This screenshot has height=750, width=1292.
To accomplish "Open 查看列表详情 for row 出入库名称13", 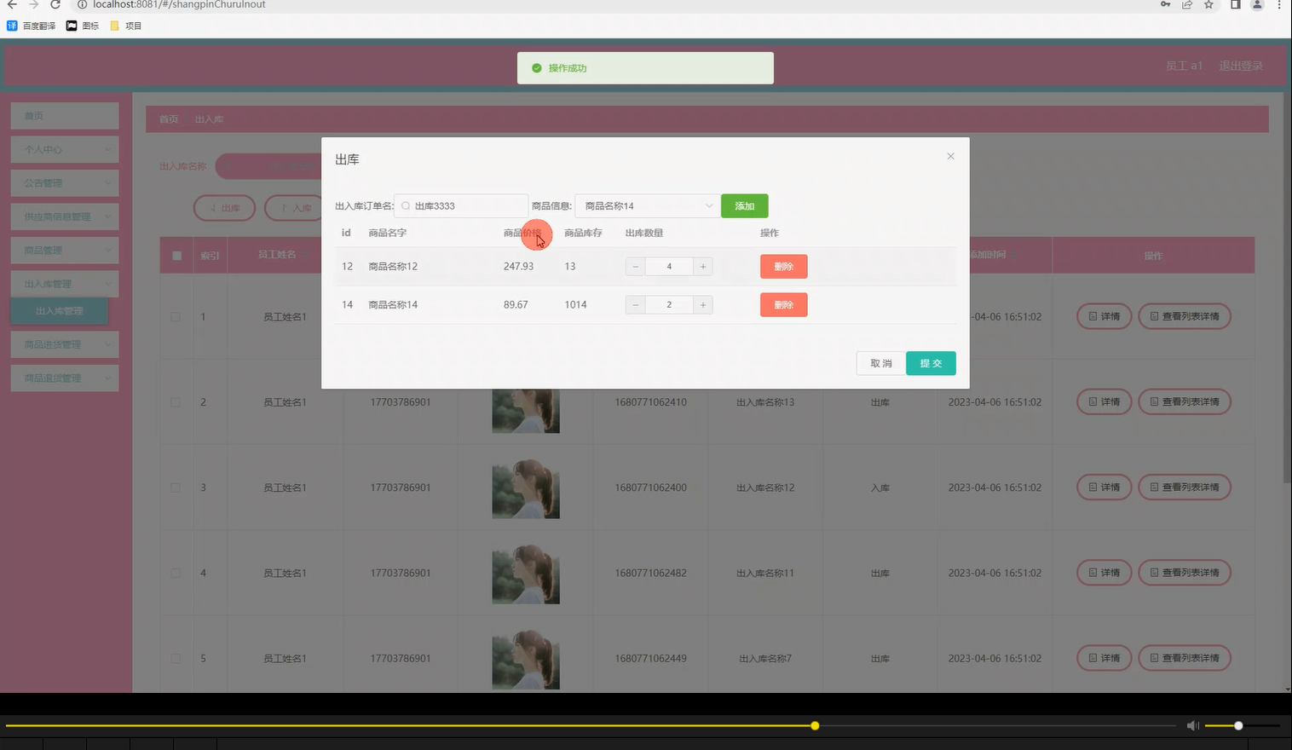I will 1185,401.
